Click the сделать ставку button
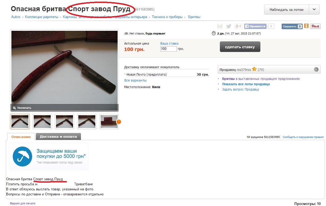326x206 pixels. (240, 47)
